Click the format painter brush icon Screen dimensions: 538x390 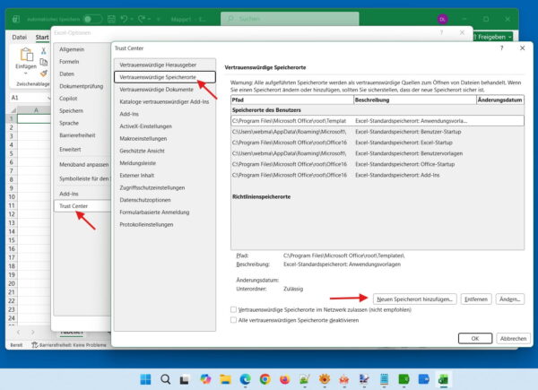[44, 73]
